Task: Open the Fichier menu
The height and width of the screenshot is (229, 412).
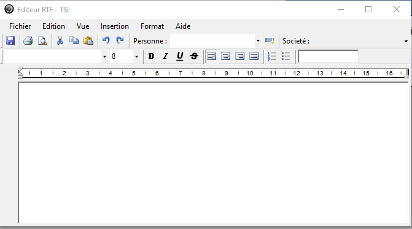Action: pos(20,26)
